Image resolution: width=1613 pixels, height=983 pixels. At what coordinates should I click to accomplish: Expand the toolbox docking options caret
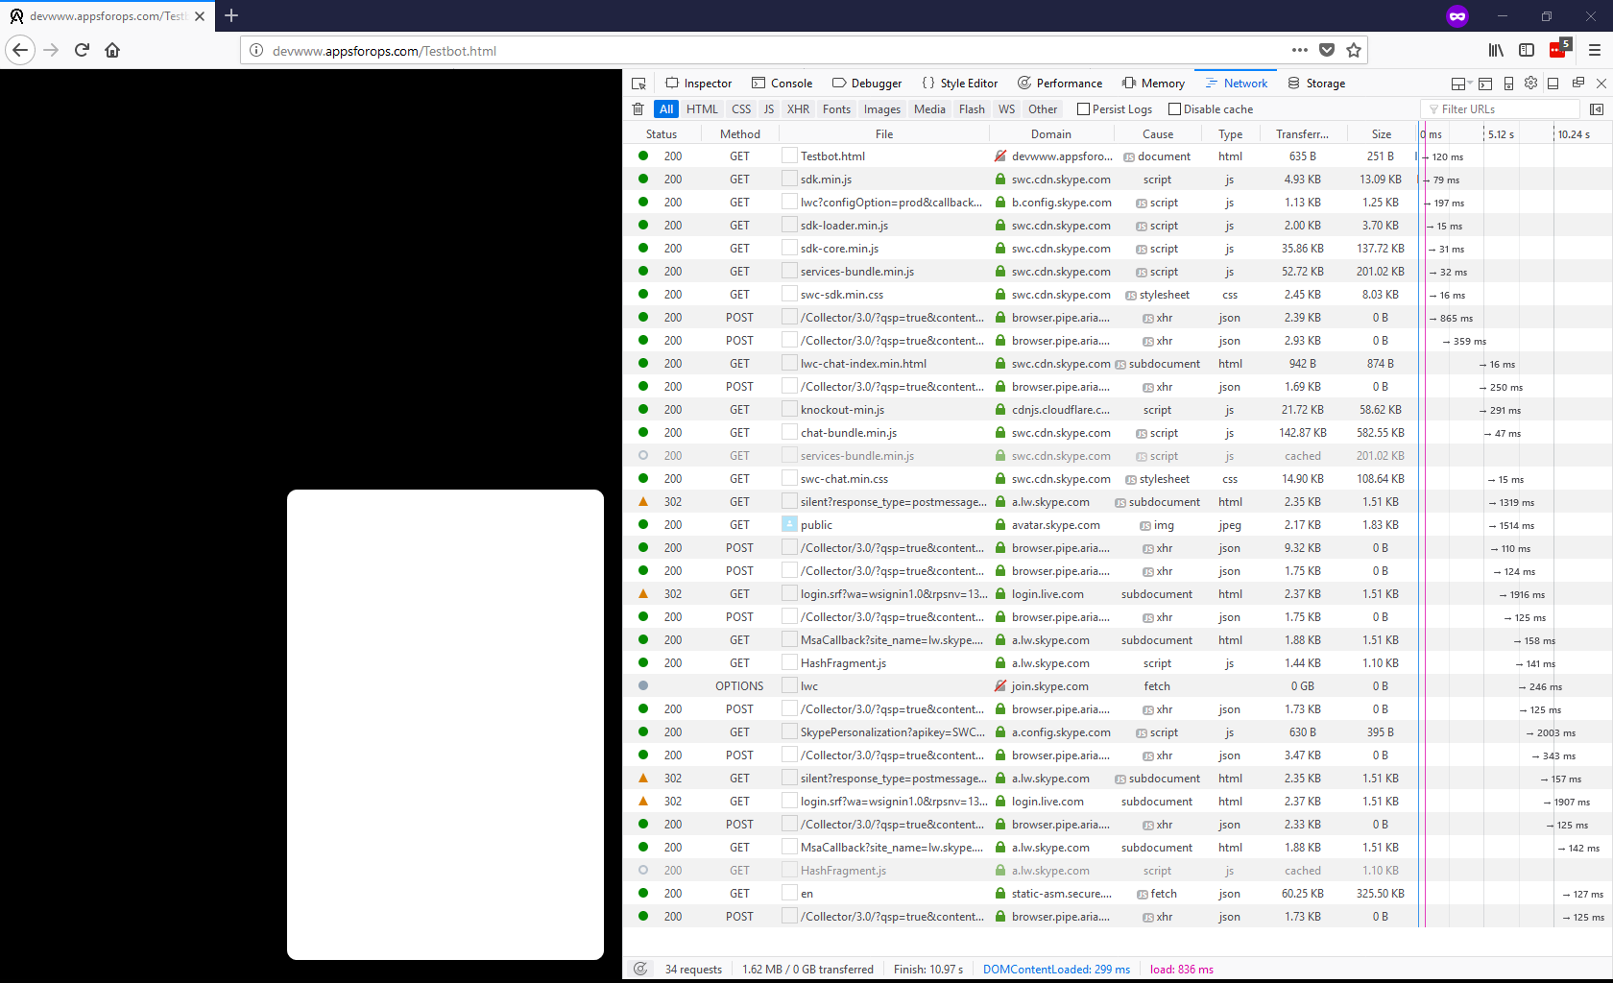(x=1469, y=85)
